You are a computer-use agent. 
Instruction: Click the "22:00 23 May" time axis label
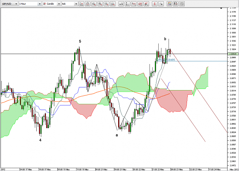[196, 169]
